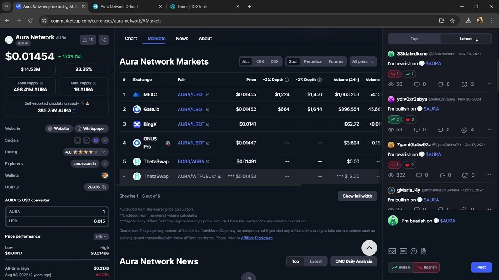The image size is (499, 280).
Task: Click CMC Daily Analysis button
Action: 354,261
